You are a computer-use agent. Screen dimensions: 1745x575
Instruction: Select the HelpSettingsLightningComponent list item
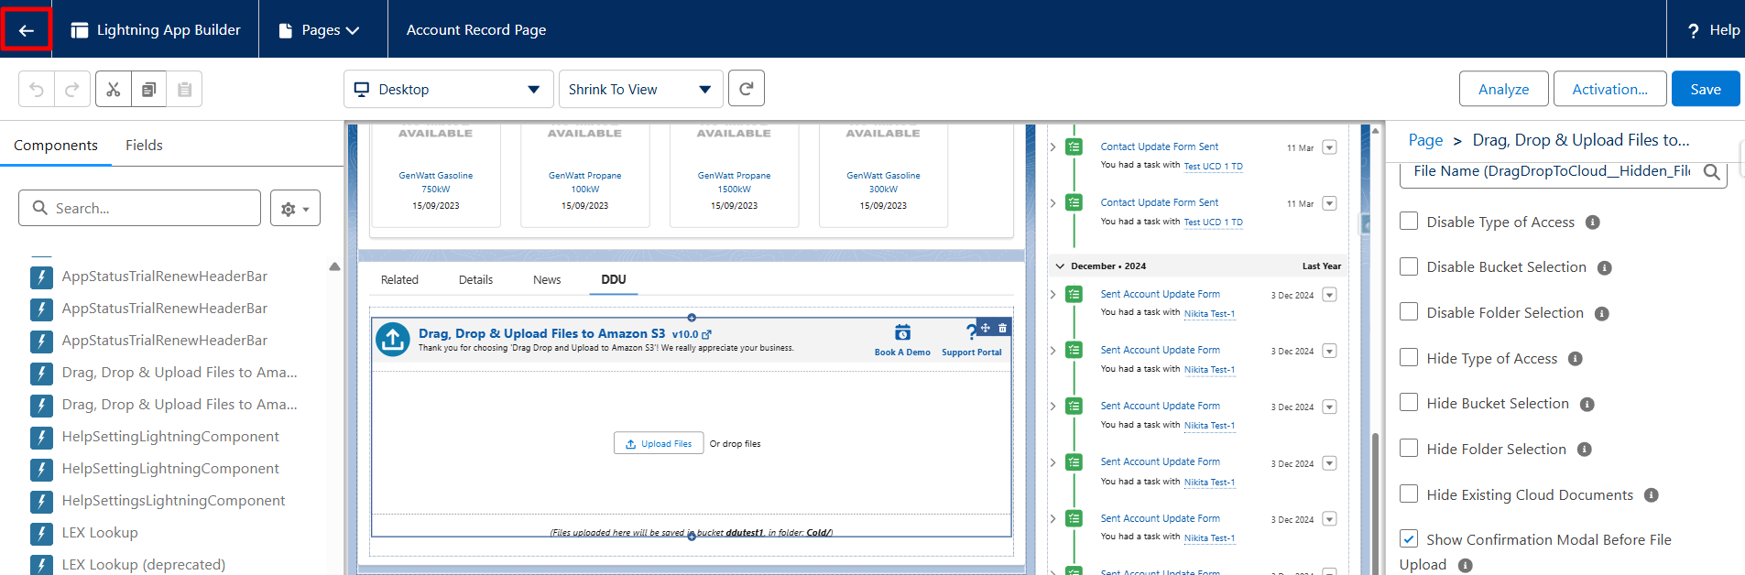pyautogui.click(x=173, y=501)
